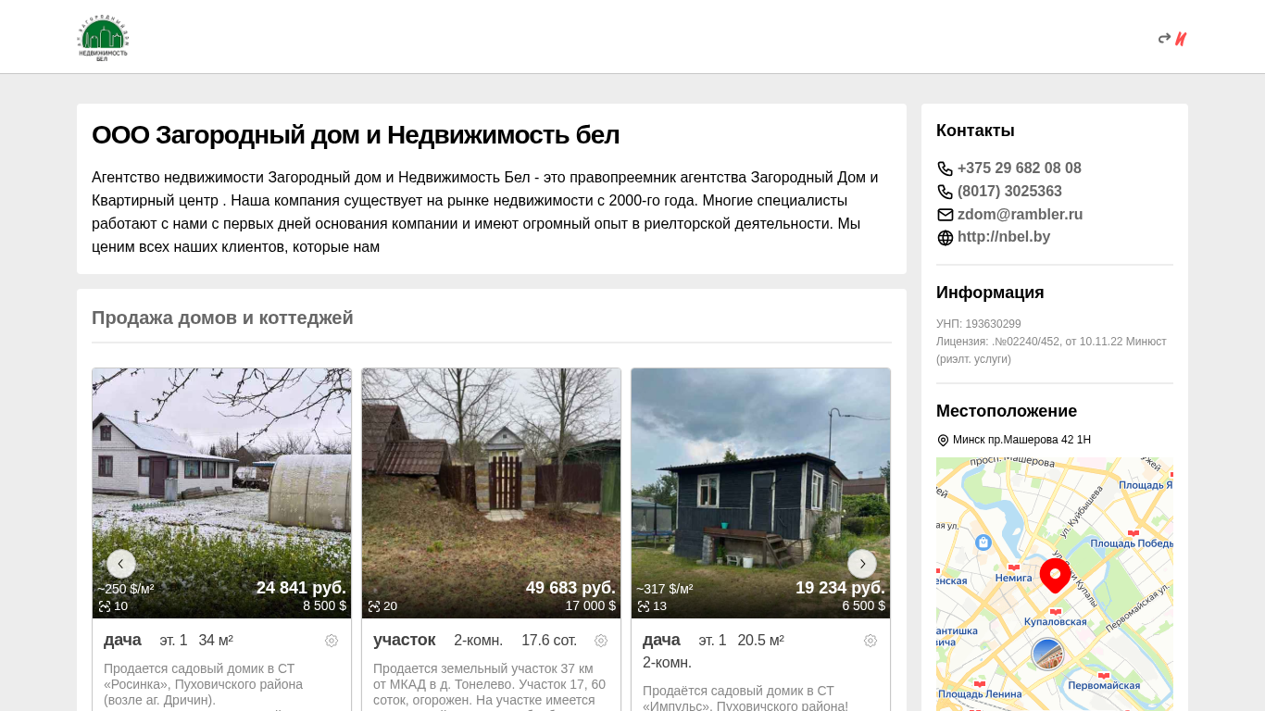Open the Продажа домов и коттеджей section heading
1265x711 pixels.
[x=222, y=318]
